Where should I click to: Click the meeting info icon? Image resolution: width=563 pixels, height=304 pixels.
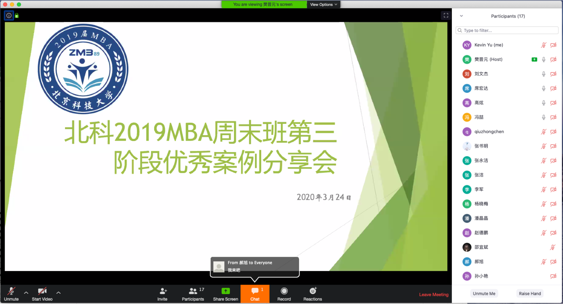tap(9, 15)
